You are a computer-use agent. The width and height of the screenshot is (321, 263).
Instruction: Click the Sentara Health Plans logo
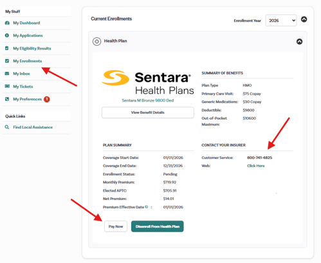pos(148,82)
